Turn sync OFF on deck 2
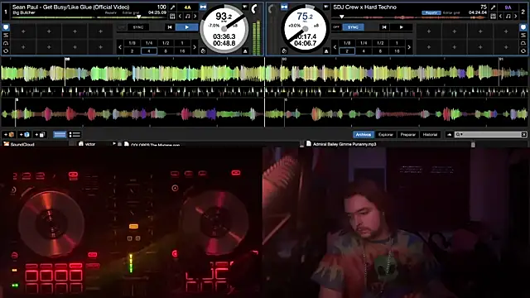The width and height of the screenshot is (530, 298). 336,27
